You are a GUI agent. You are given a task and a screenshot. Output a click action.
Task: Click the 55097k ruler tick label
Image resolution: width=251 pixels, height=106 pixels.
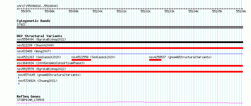click(x=26, y=11)
